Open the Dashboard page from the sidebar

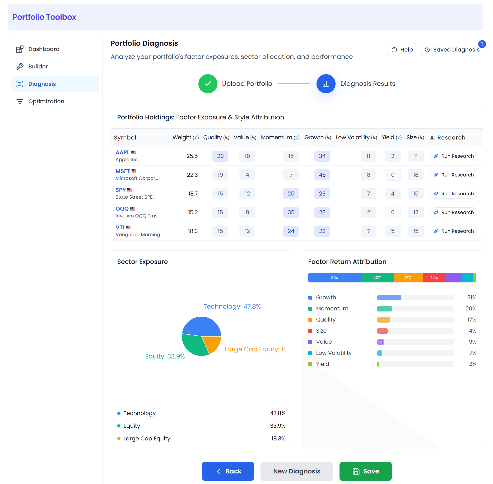point(55,49)
